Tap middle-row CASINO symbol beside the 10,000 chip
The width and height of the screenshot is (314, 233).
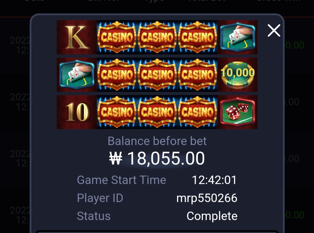[x=197, y=75]
